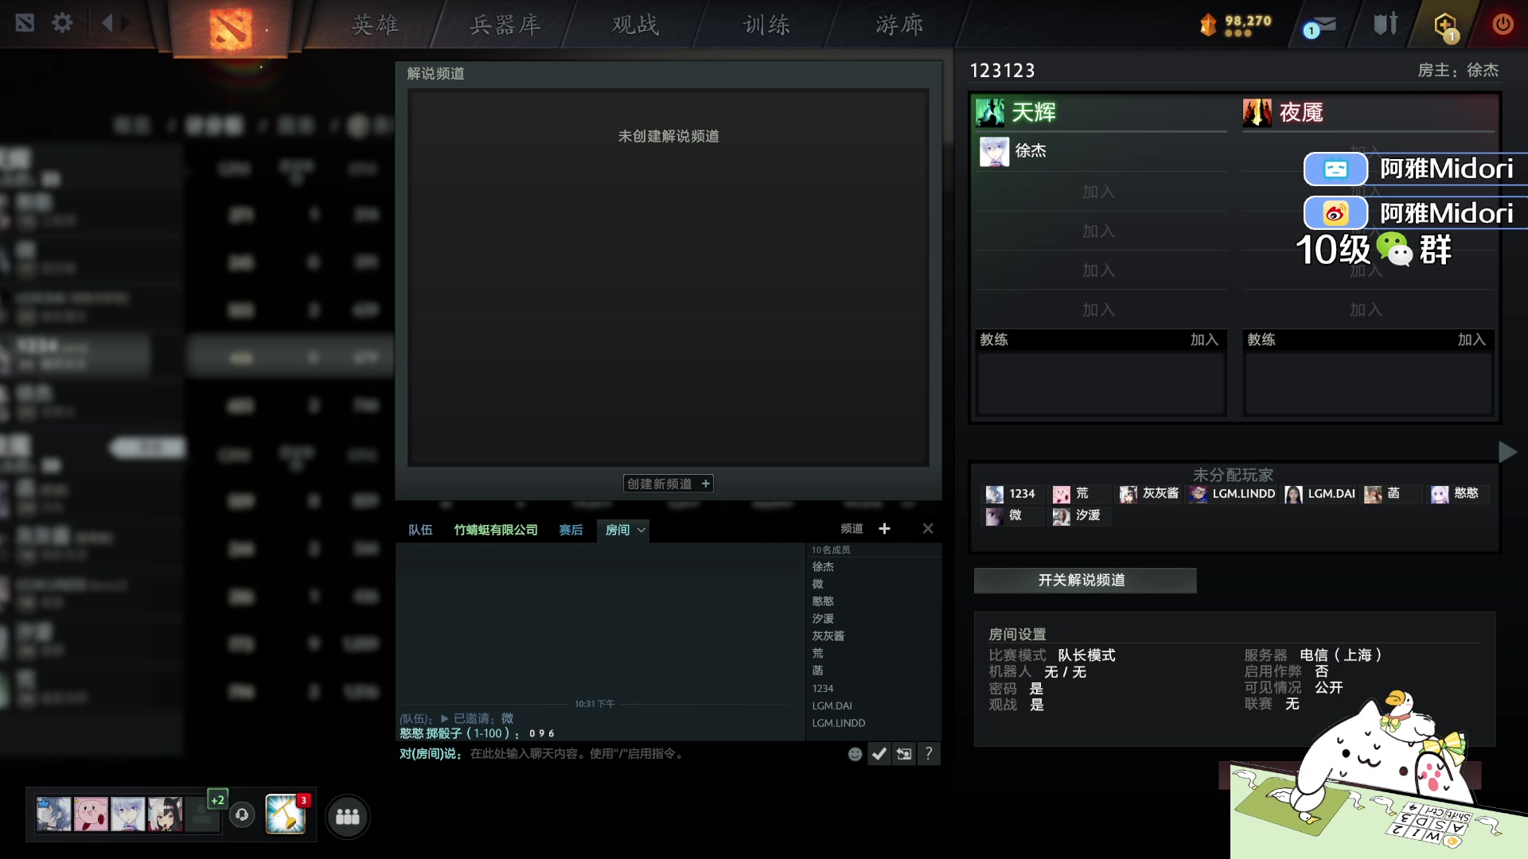Open the 游廊 top menu
The width and height of the screenshot is (1528, 859).
(x=900, y=25)
